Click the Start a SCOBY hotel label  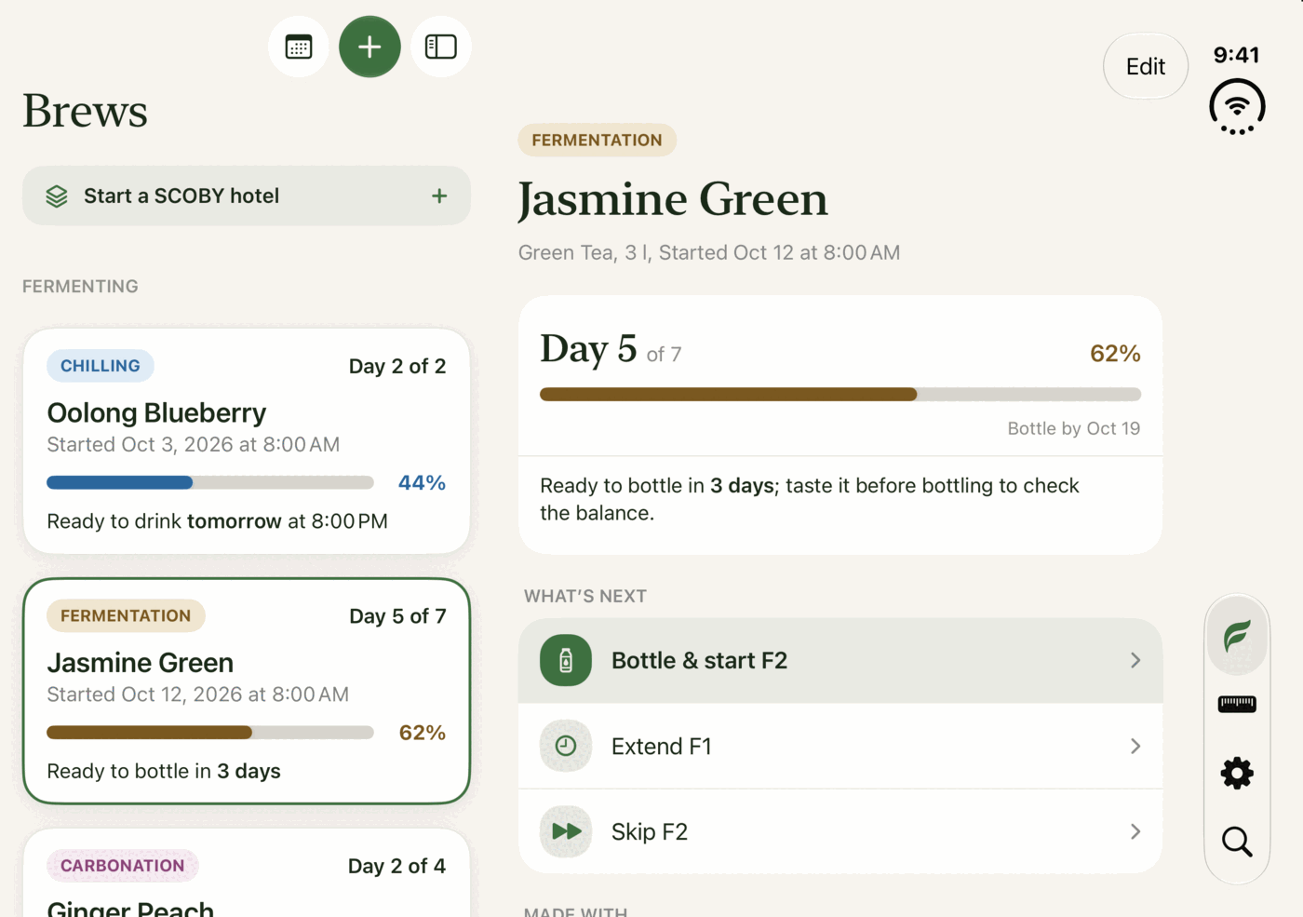pos(181,196)
